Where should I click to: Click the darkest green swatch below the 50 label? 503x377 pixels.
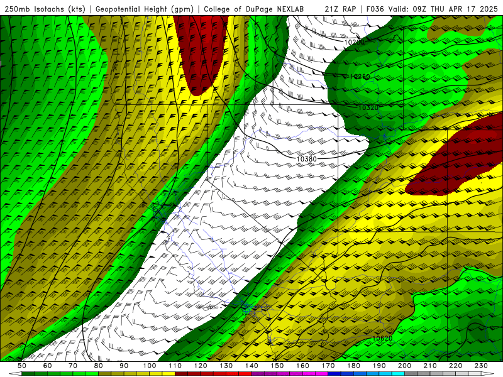(28, 374)
